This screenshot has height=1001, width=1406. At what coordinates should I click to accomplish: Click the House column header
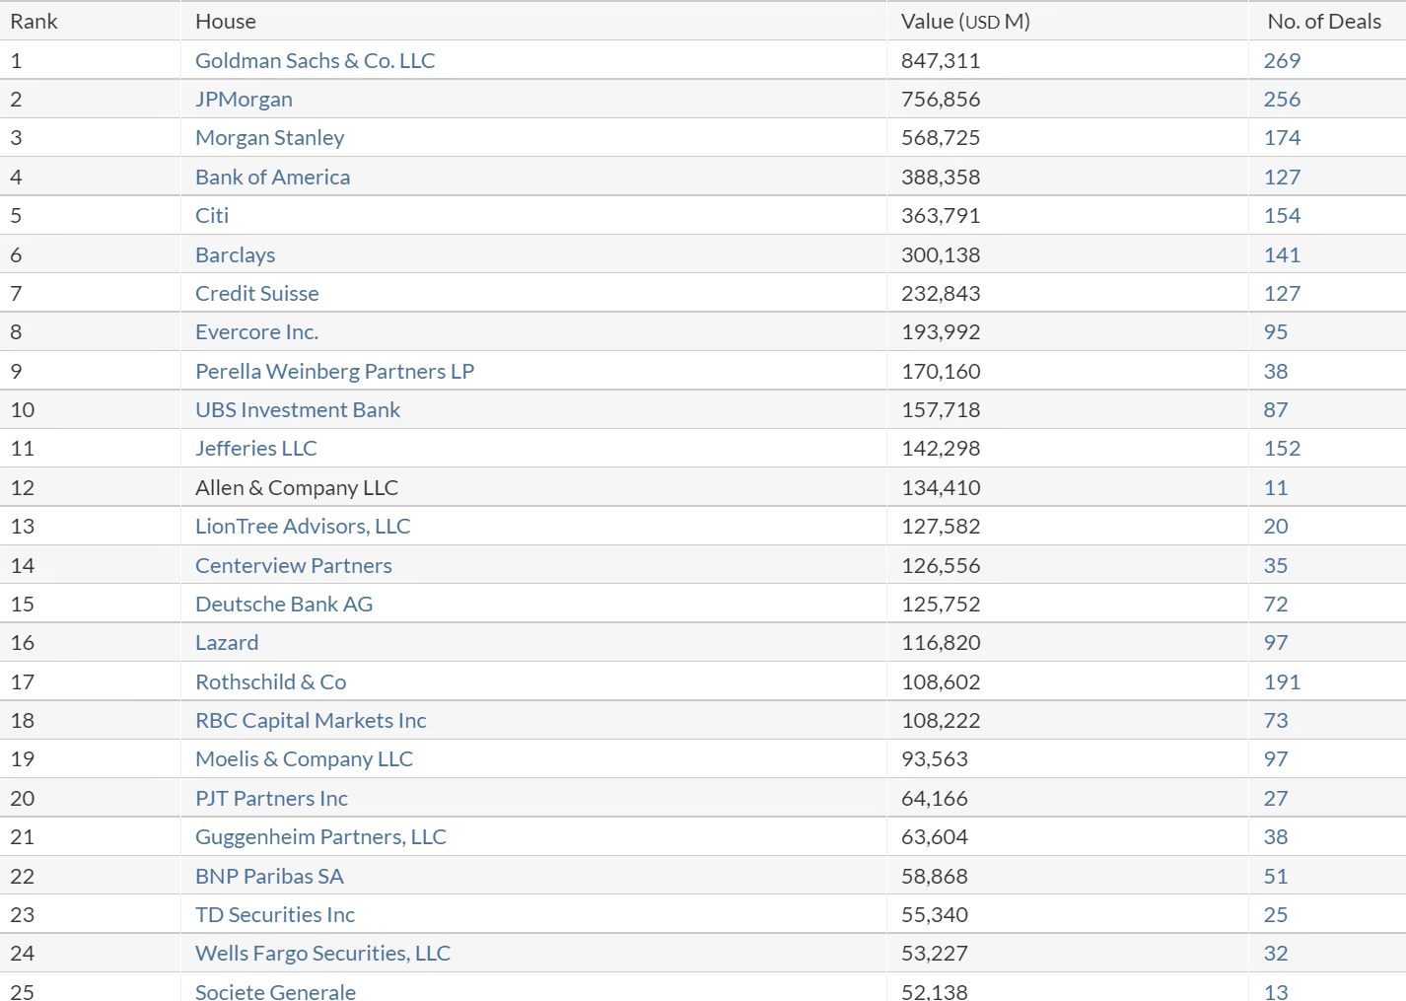[x=225, y=21]
